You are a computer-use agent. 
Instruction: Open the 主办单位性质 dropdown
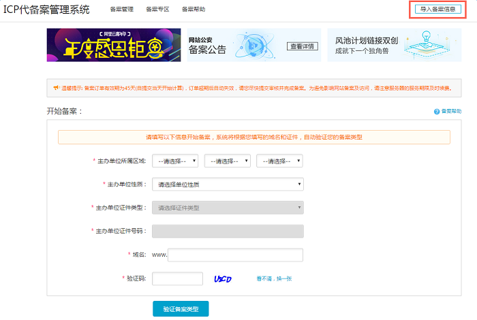228,185
